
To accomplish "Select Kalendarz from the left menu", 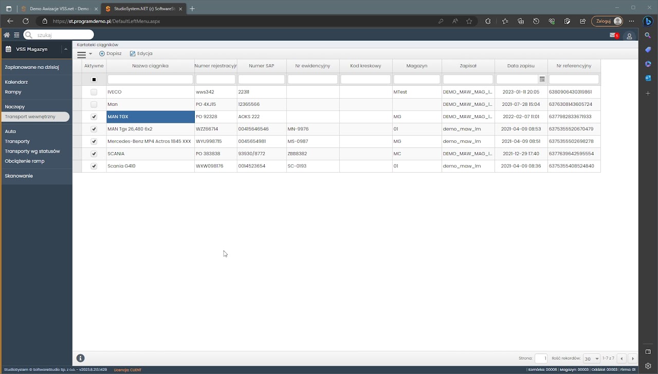I will pos(16,82).
